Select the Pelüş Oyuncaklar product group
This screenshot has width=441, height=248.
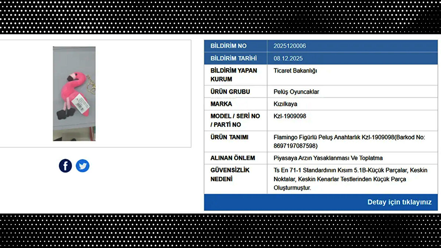[x=296, y=92]
